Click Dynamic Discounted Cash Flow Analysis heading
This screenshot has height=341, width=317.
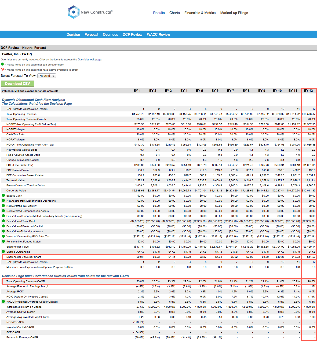pyautogui.click(x=34, y=100)
